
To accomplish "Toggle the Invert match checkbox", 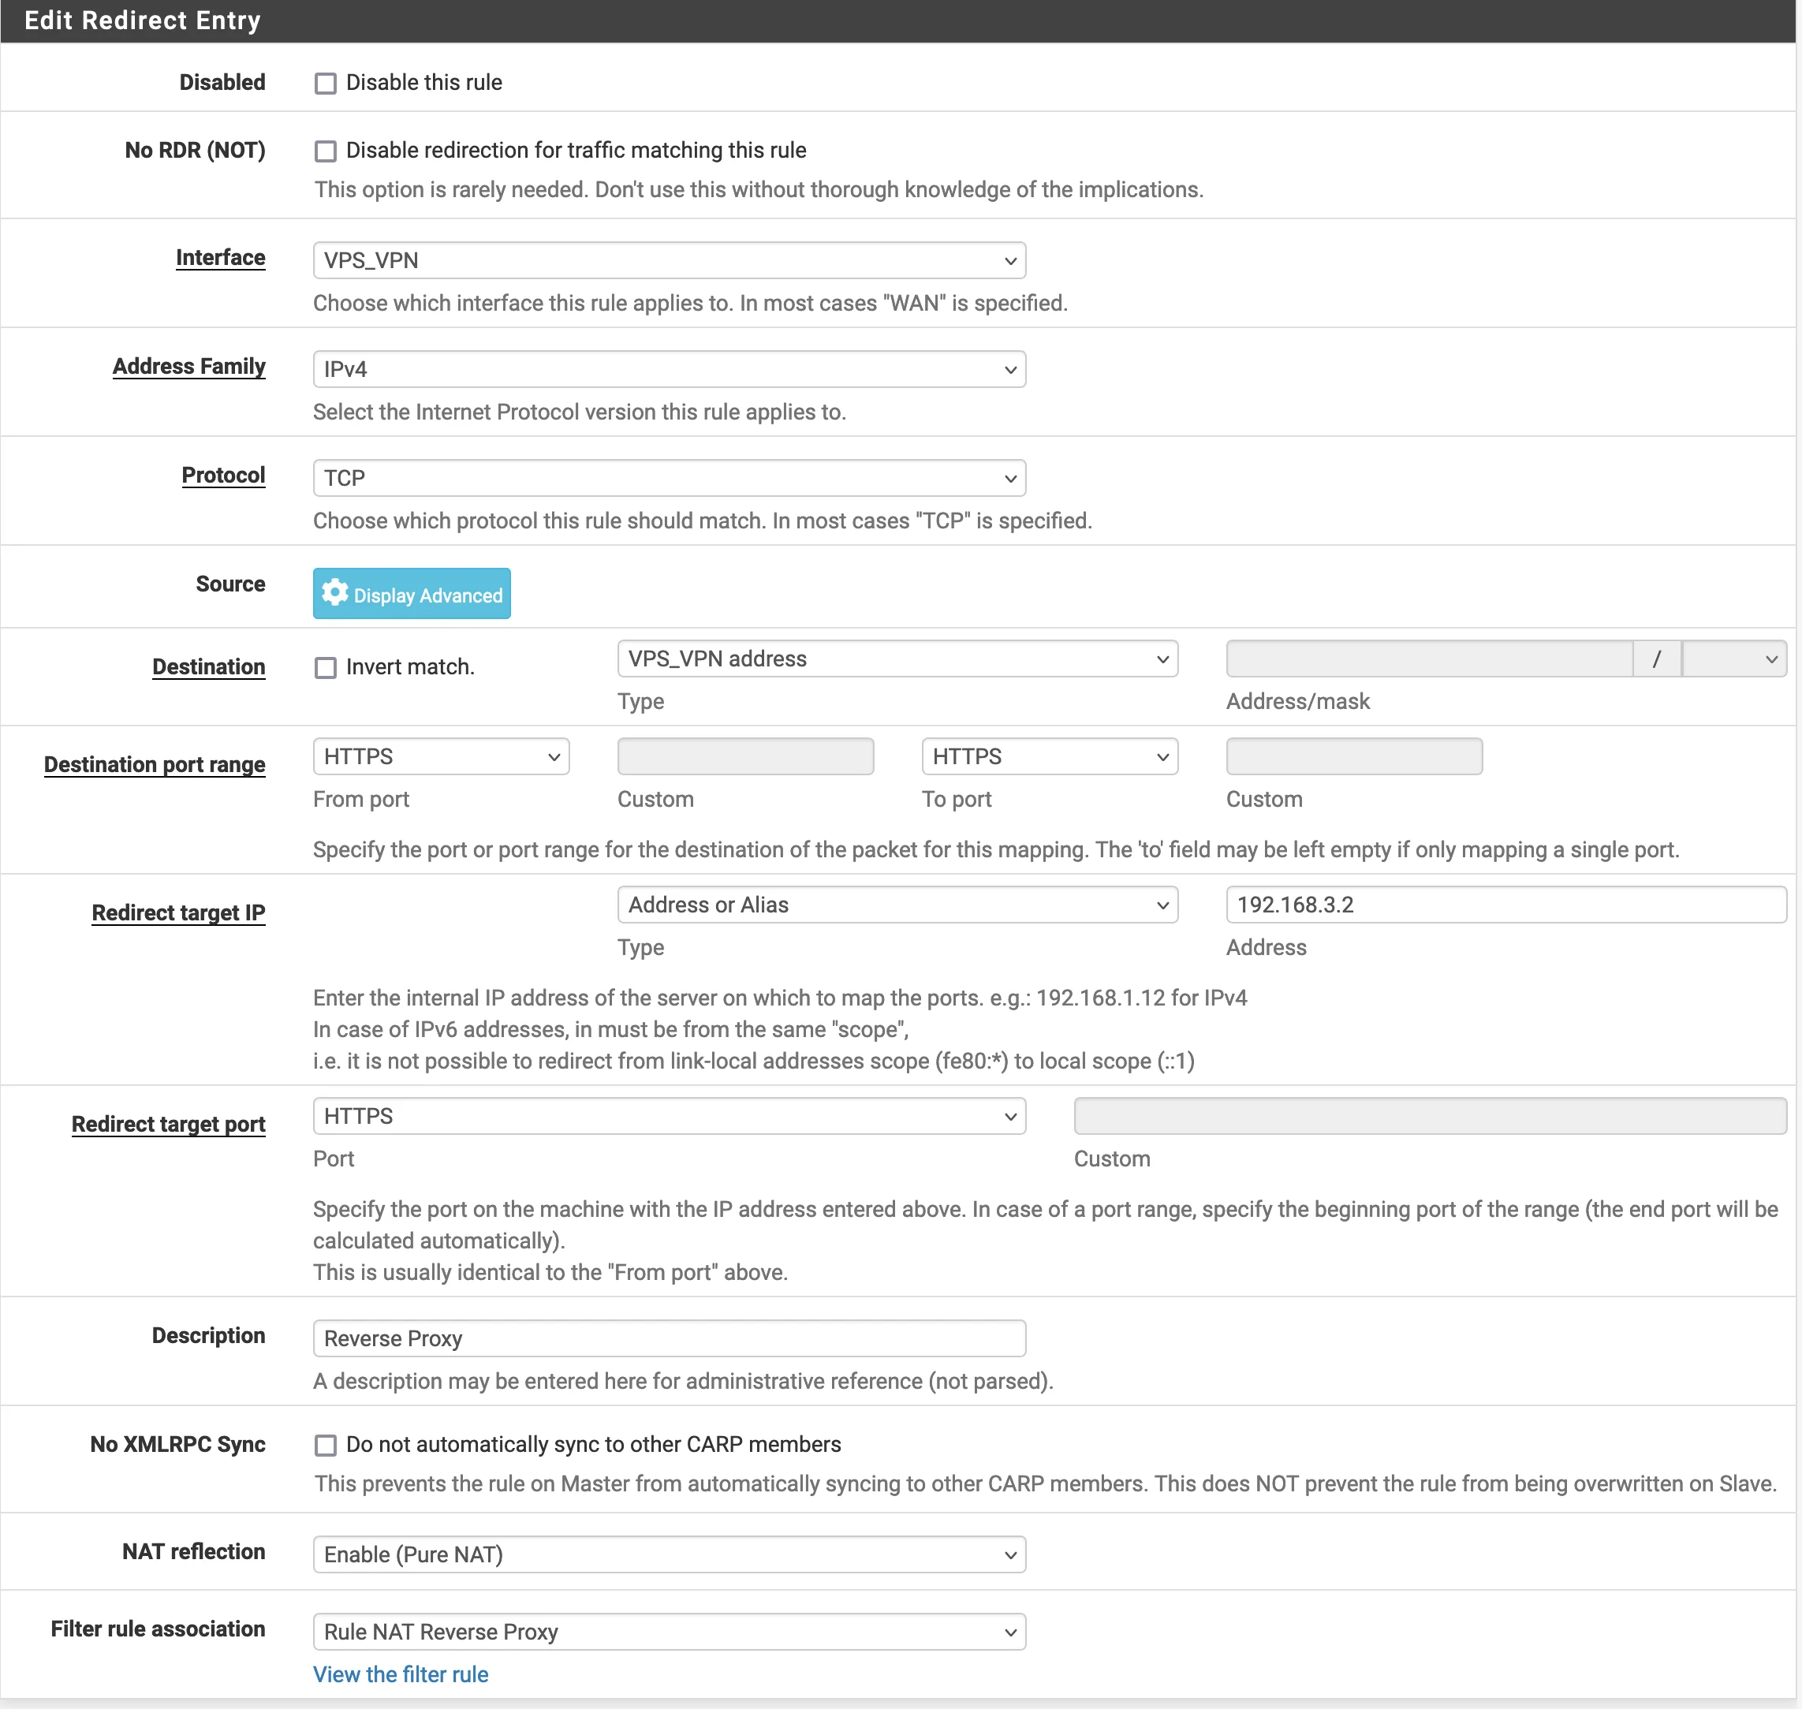I will pyautogui.click(x=325, y=668).
